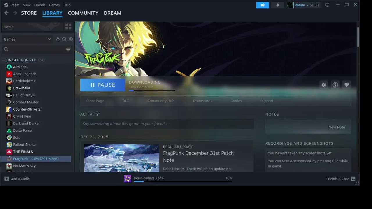Viewport: 372px width, 209px height.
Task: Toggle collections grid view icon
Action: click(68, 27)
